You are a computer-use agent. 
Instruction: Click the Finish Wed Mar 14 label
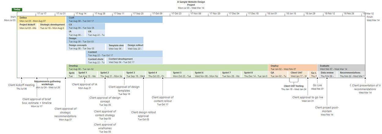coord(373,19)
